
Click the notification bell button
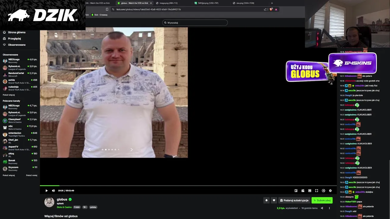point(267,200)
